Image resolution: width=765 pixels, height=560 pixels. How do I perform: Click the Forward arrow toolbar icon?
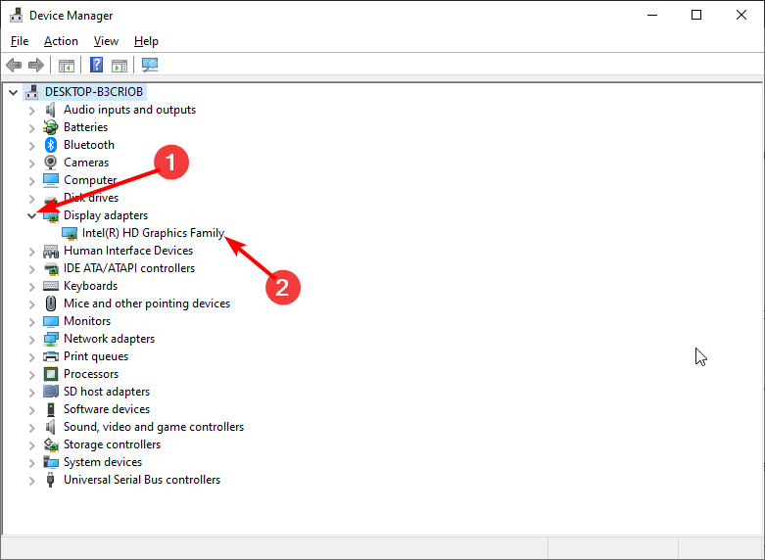[36, 65]
